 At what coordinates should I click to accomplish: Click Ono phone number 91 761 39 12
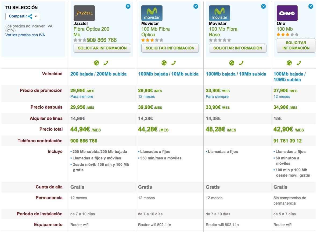coord(287,141)
